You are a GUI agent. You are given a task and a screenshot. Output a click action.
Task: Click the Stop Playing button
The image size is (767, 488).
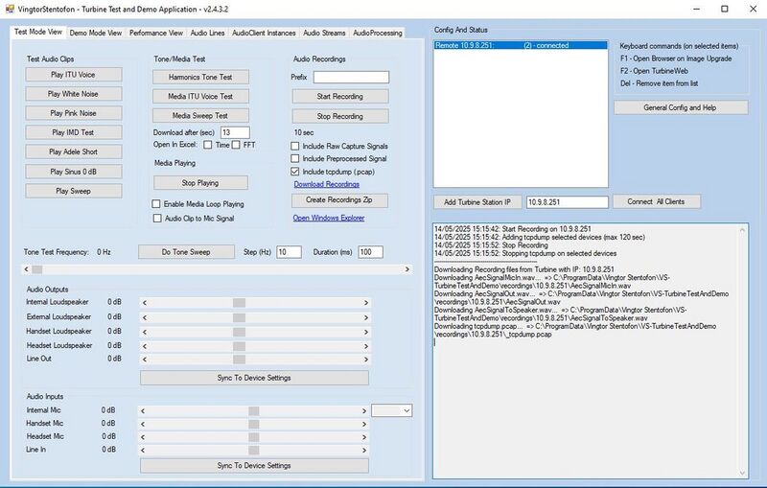(200, 183)
